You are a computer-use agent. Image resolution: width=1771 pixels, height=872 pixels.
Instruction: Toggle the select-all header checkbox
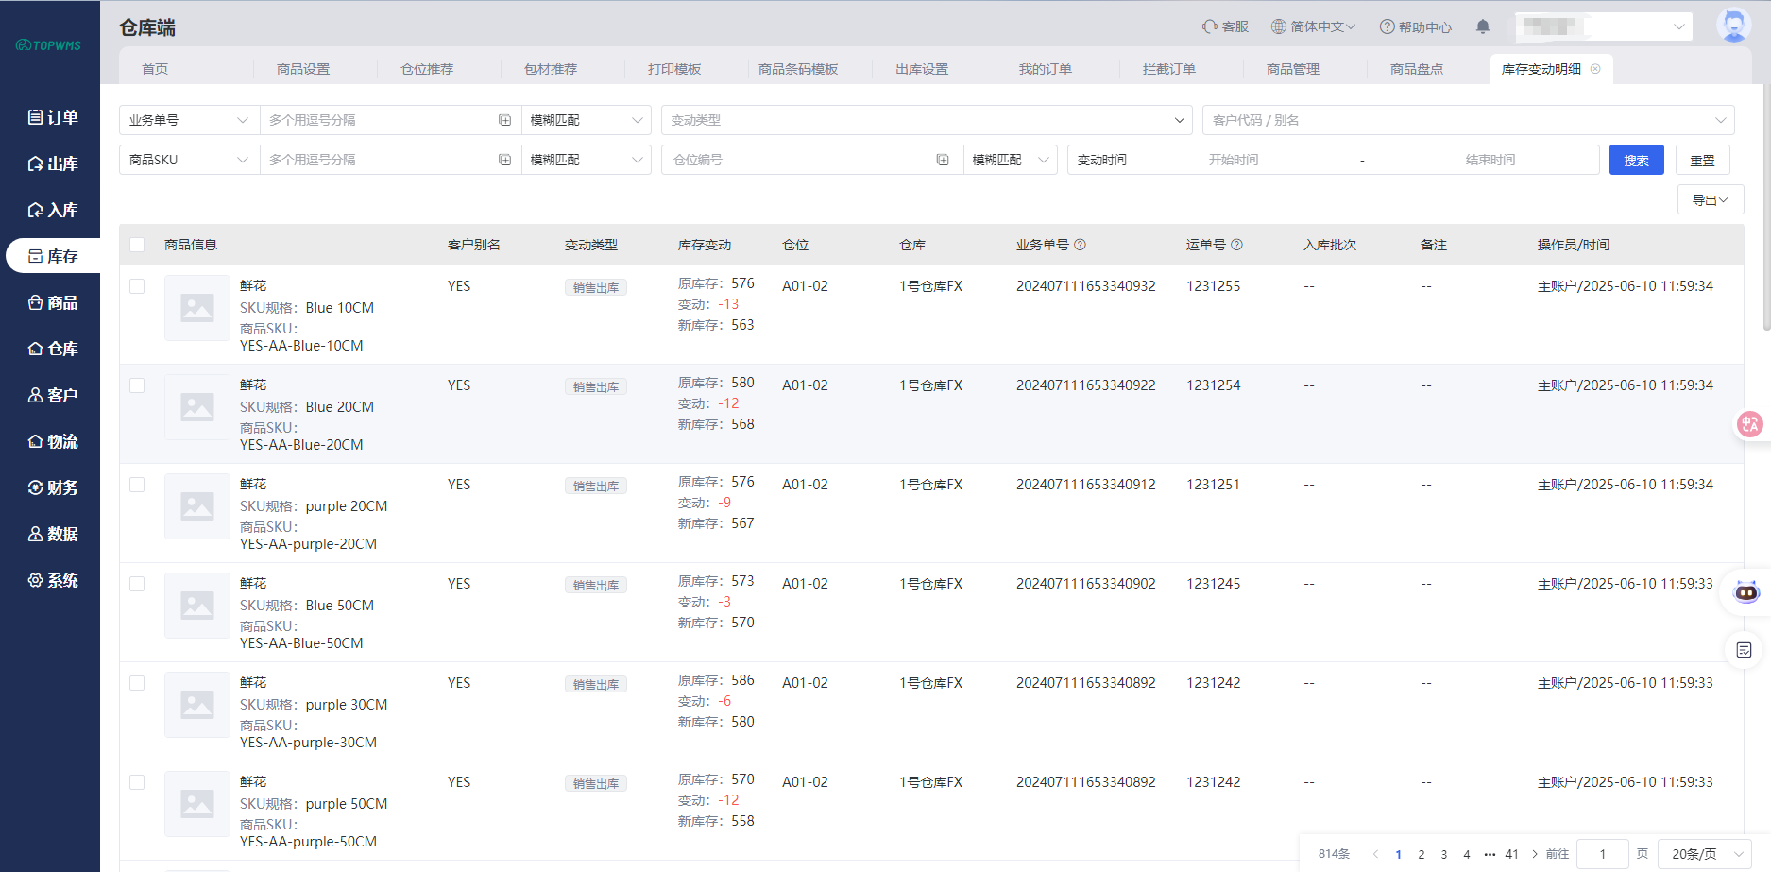[x=137, y=245]
